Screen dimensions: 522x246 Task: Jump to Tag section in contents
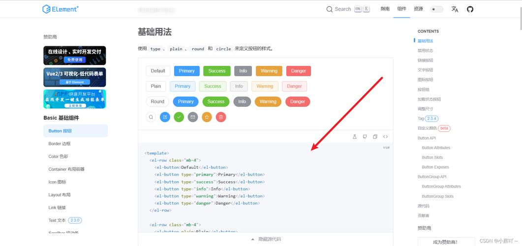click(428, 119)
